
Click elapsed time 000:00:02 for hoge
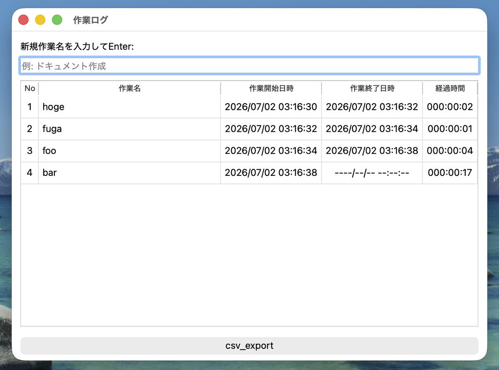pos(450,107)
